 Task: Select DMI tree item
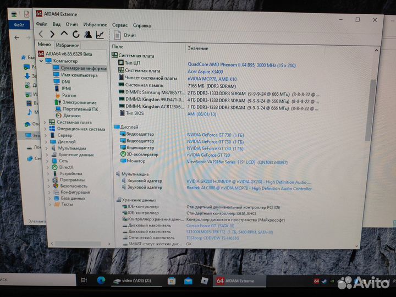pos(62,81)
